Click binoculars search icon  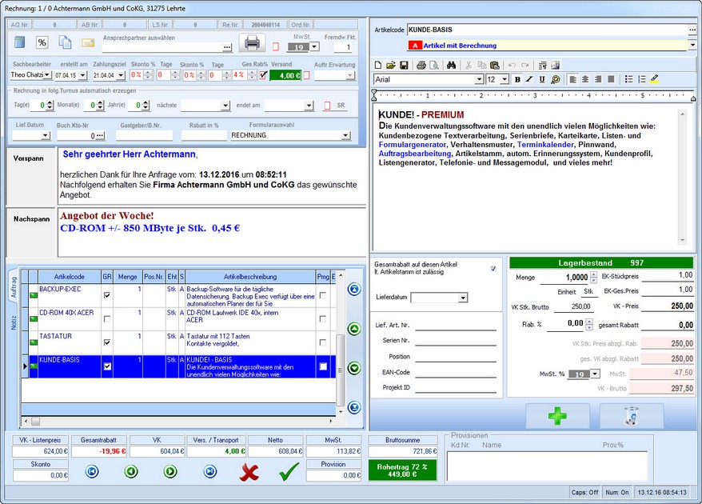451,66
